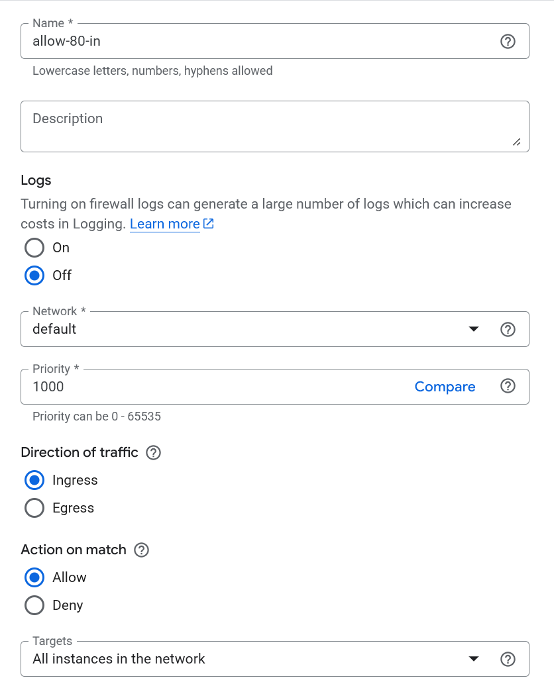Screen dimensions: 554x688
Task: Select Ingress traffic direction
Action: [x=34, y=480]
